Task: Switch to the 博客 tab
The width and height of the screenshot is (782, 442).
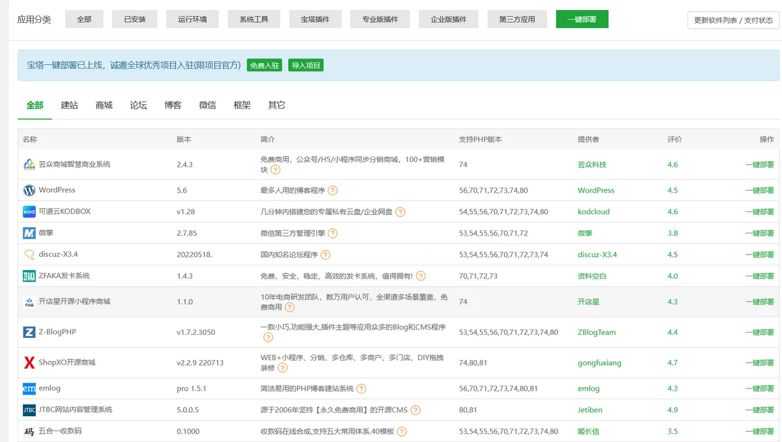Action: tap(173, 105)
